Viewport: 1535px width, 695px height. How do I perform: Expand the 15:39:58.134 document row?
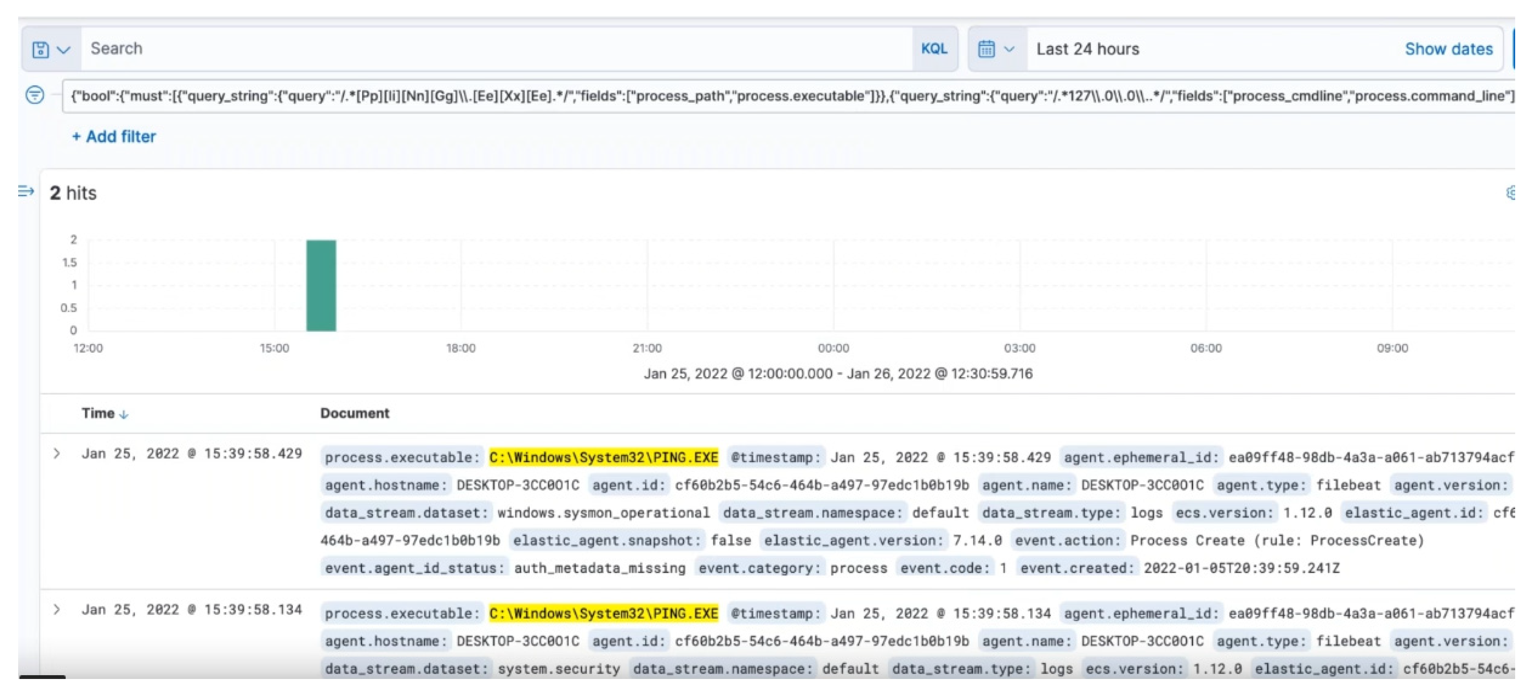57,610
